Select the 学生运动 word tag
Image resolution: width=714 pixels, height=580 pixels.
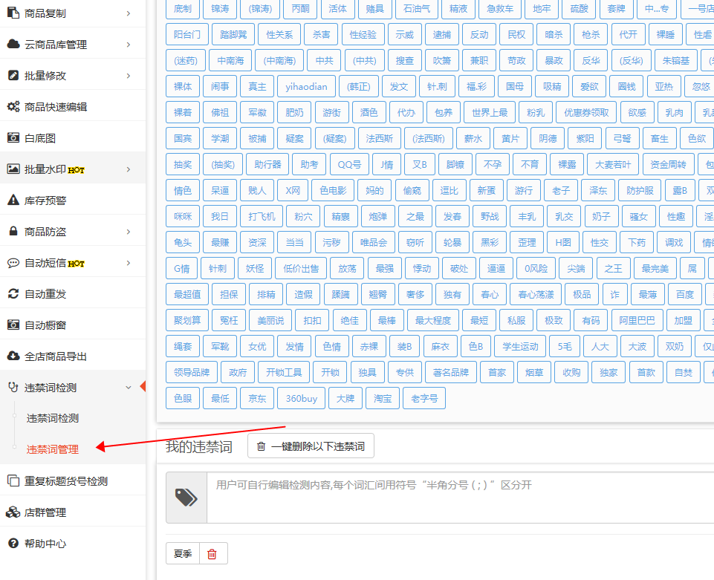(x=521, y=347)
